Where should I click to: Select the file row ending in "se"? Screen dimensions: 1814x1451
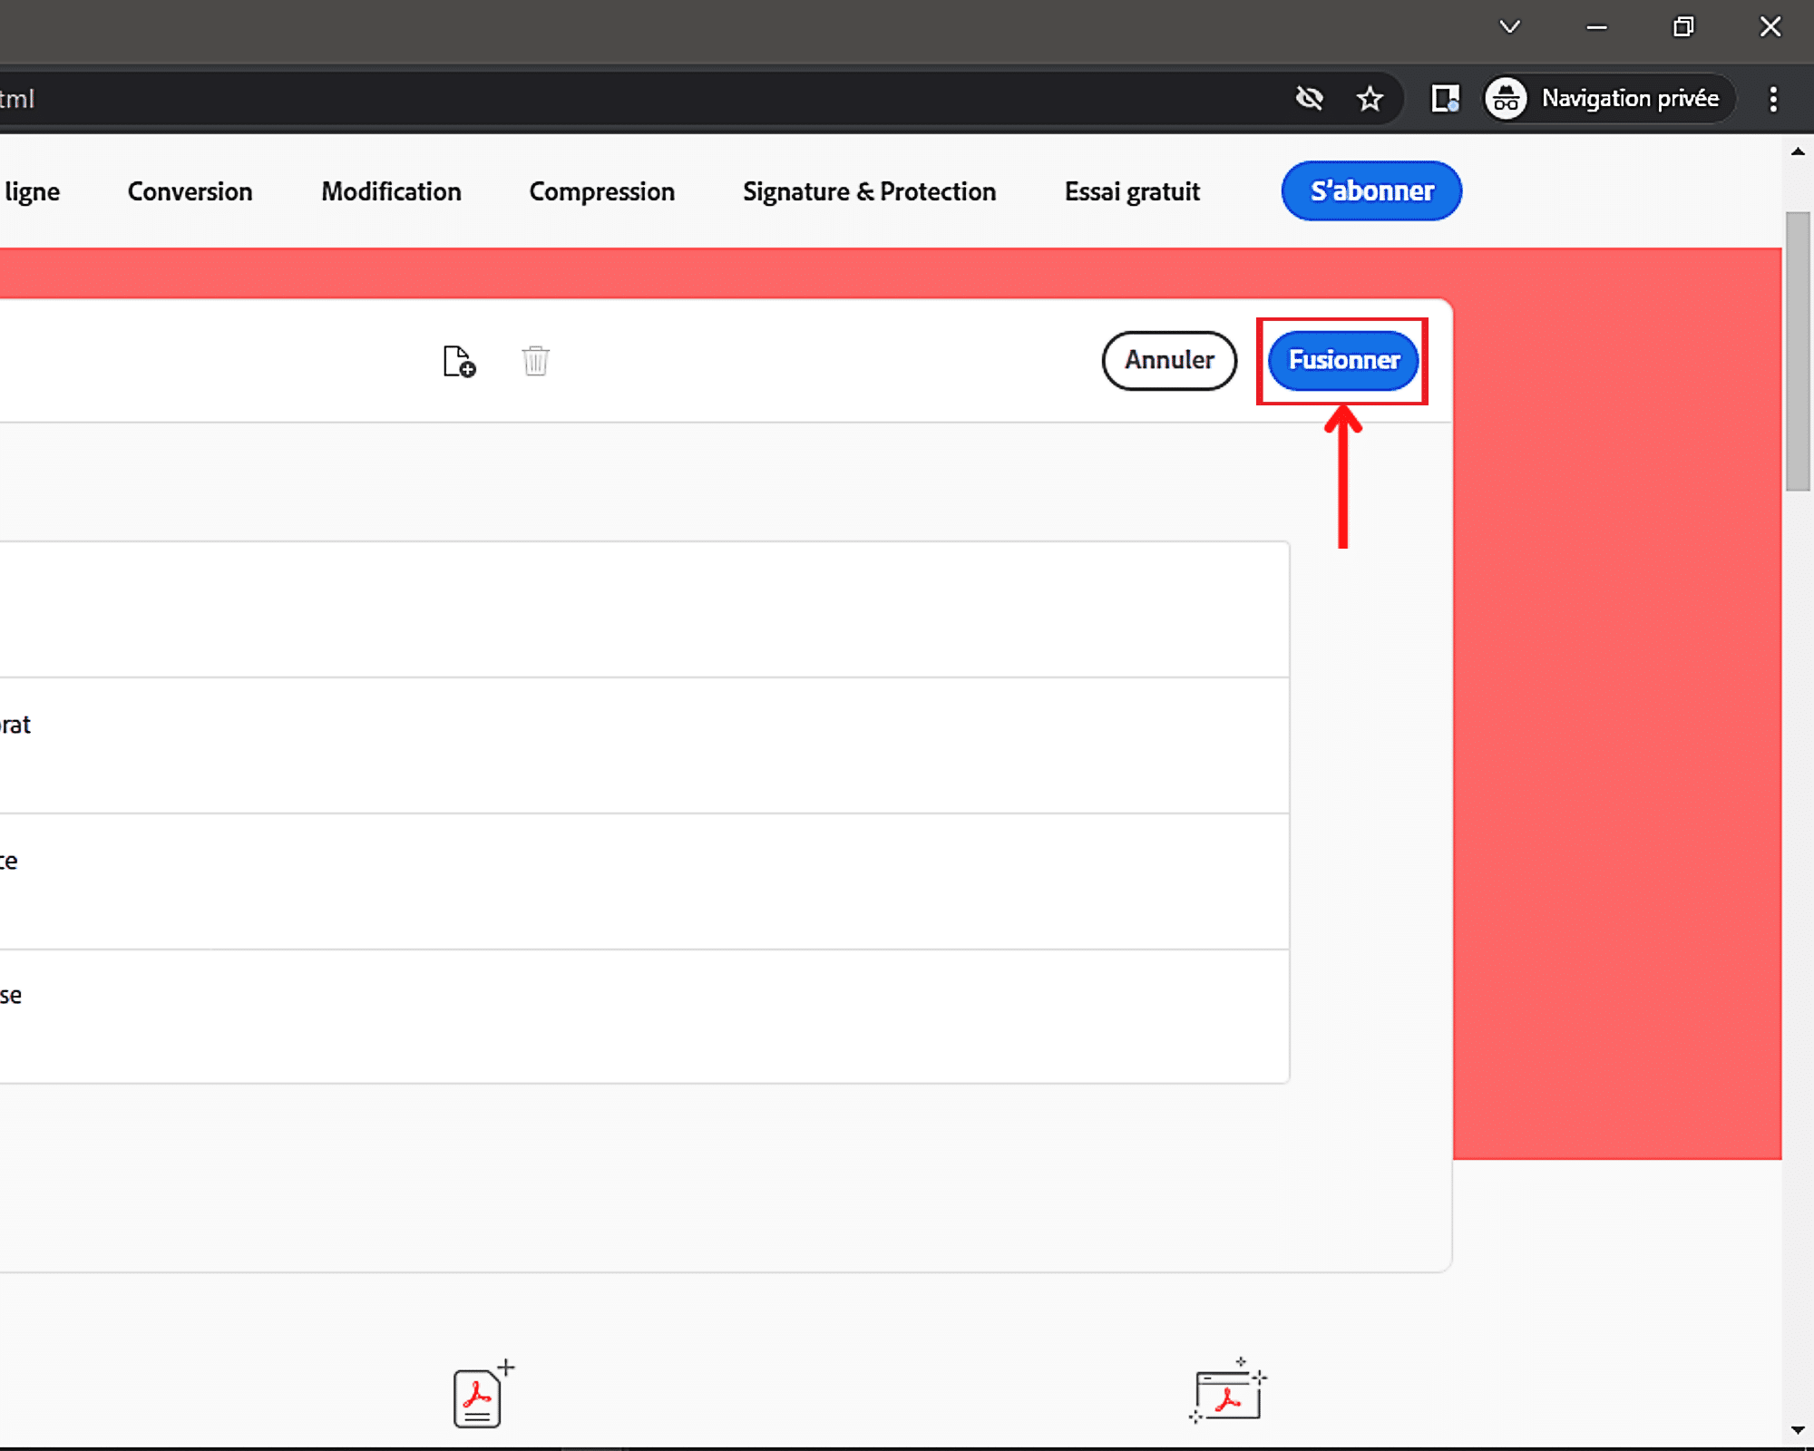tap(644, 1016)
